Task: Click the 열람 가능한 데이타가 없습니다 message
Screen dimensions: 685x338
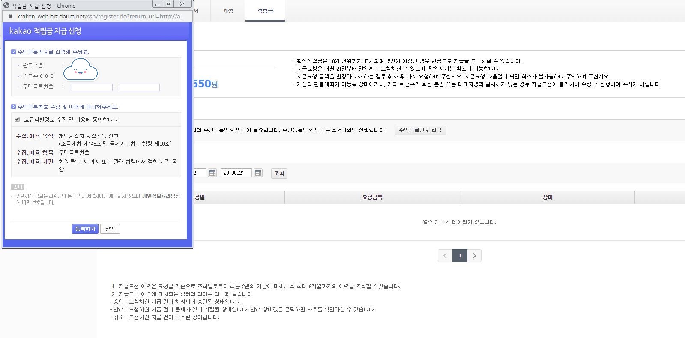Action: pyautogui.click(x=459, y=222)
